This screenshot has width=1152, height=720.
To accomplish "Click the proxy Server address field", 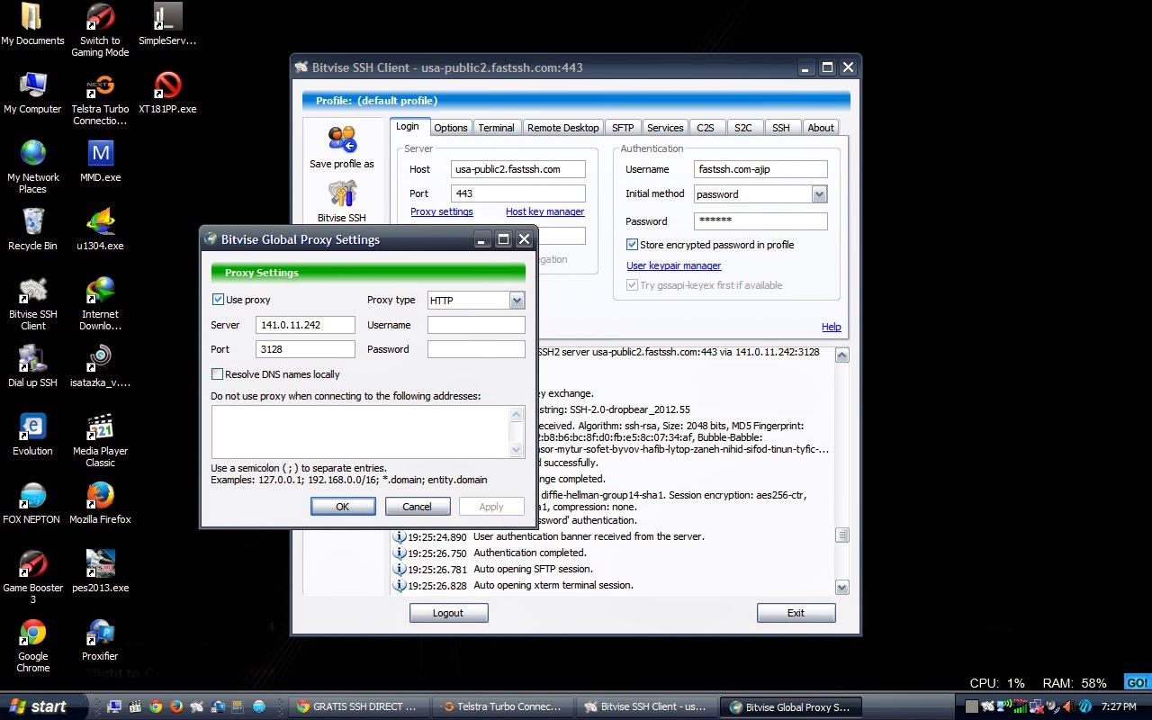I will click(x=306, y=325).
